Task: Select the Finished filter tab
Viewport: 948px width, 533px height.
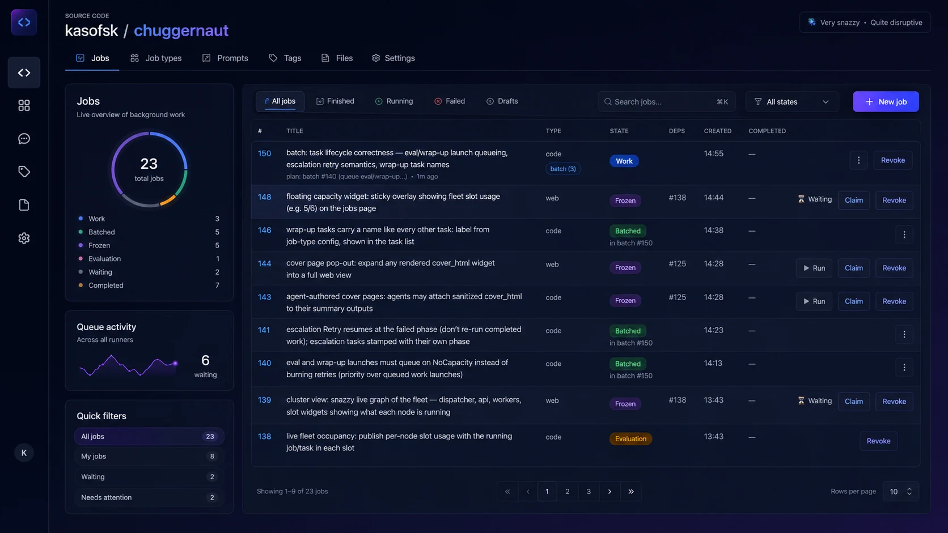Action: tap(335, 101)
